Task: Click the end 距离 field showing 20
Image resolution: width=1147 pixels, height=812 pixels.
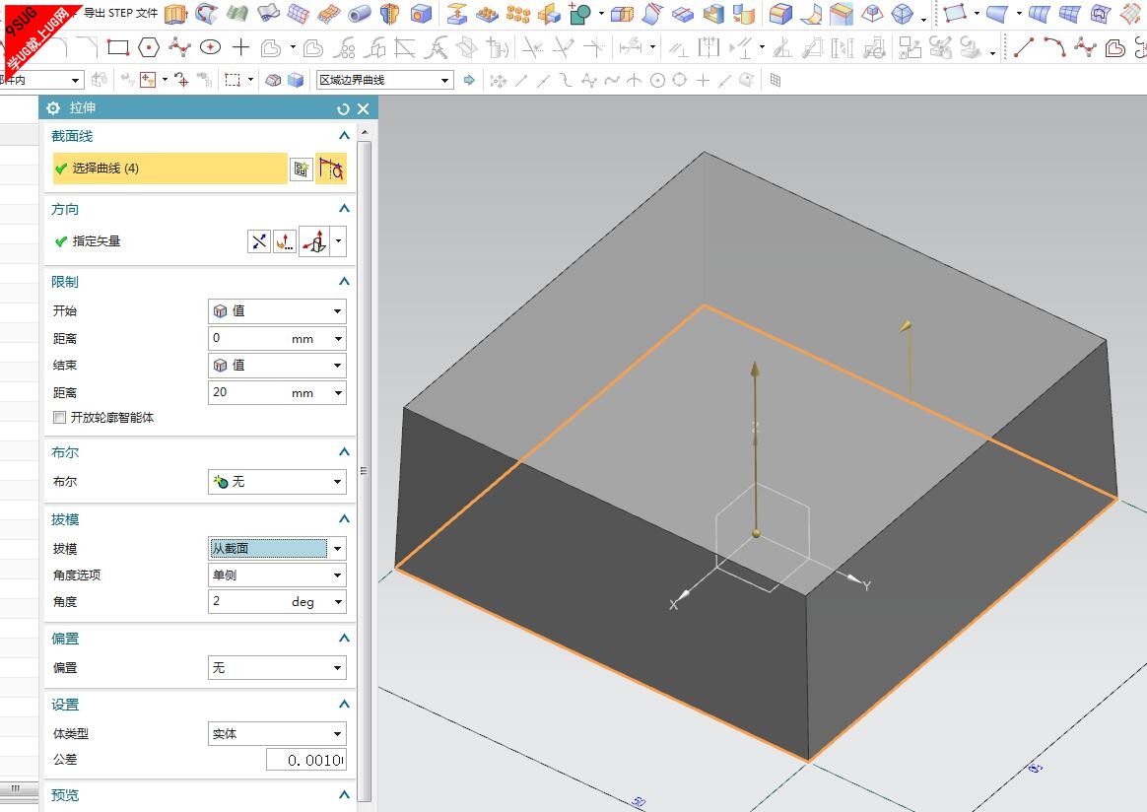Action: [269, 393]
